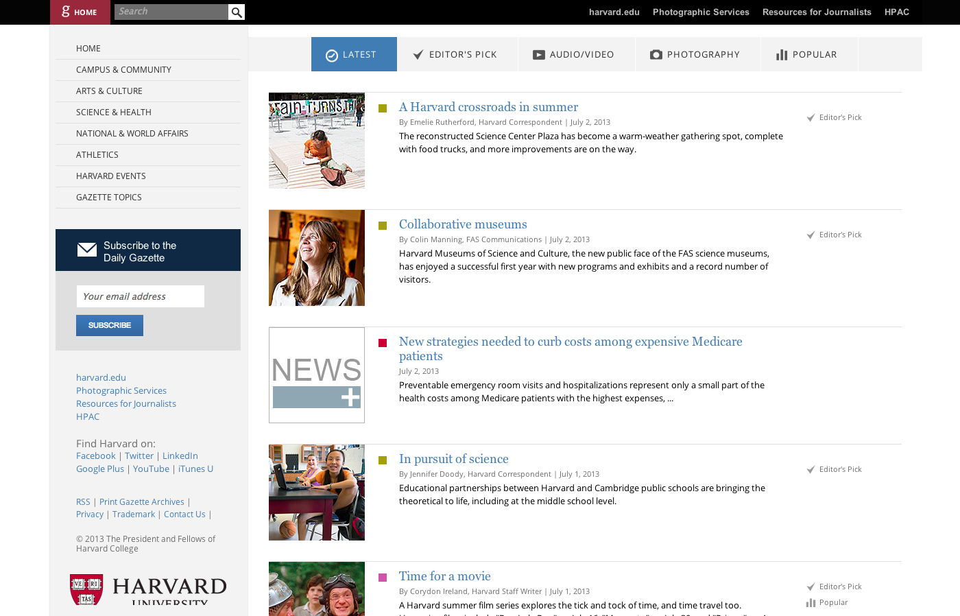The width and height of the screenshot is (960, 616).
Task: Open the RSS link
Action: tap(83, 502)
